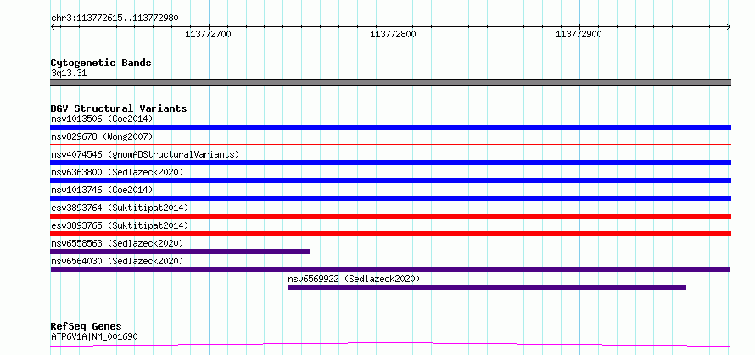Click the nsv6569922 (Sedlazeck2020) label

[x=355, y=279]
